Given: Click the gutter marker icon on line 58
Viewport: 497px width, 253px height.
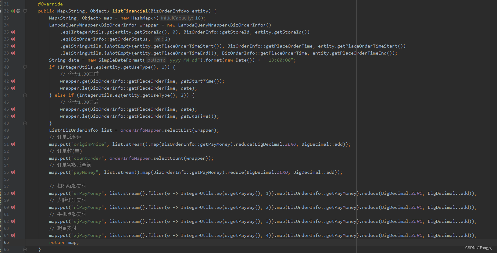Looking at the screenshot, I should click(x=13, y=193).
